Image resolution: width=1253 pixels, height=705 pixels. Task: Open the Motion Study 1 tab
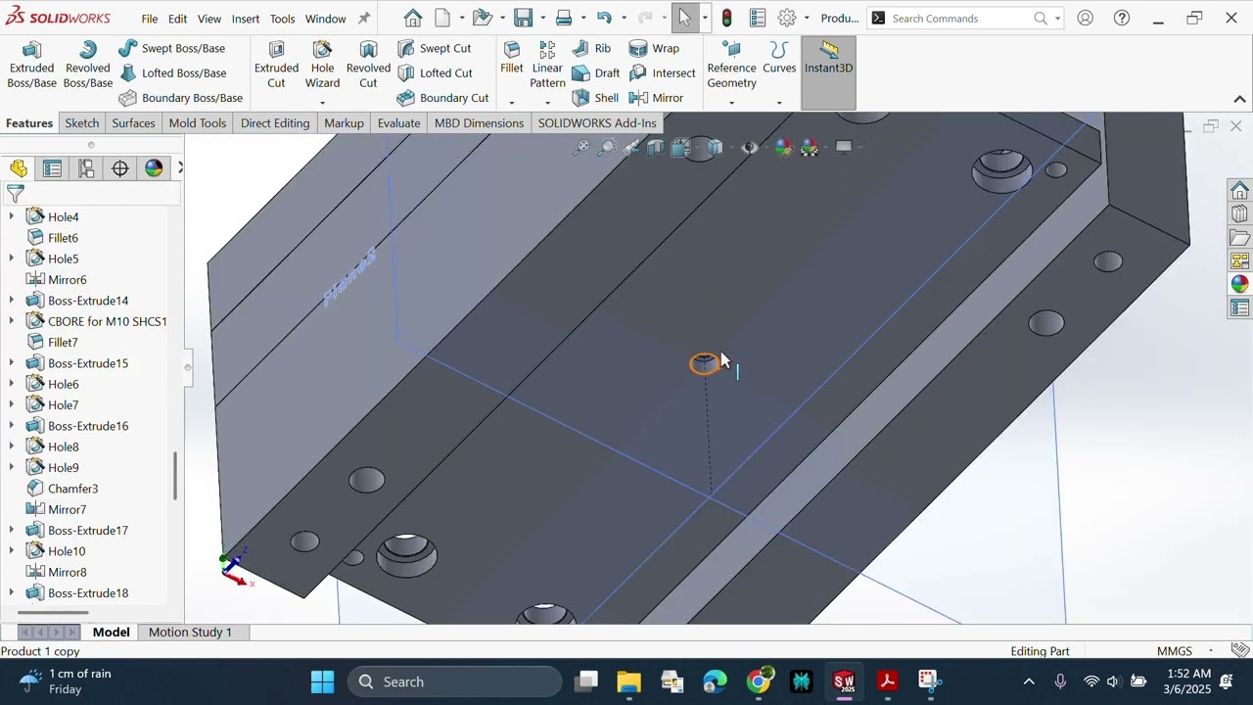coord(190,633)
